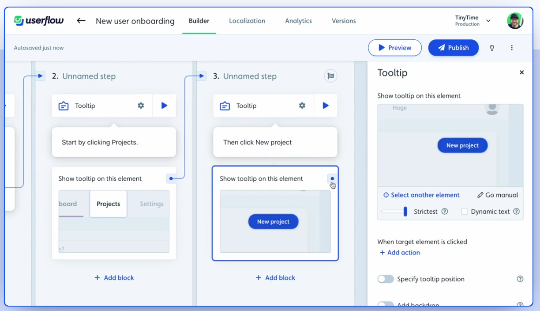
Task: Click the goal flag icon on step 3
Action: 330,76
